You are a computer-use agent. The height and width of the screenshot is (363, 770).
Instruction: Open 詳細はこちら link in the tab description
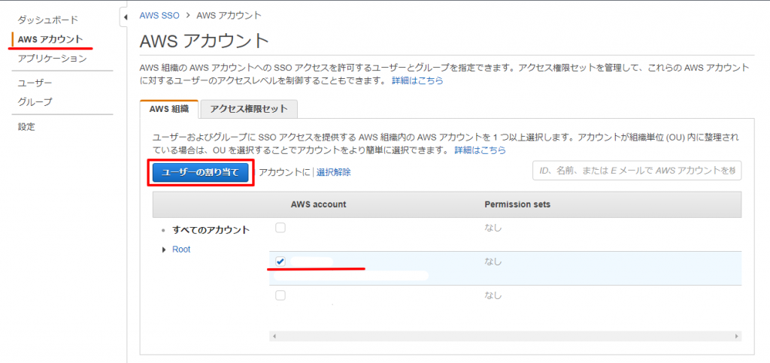480,150
